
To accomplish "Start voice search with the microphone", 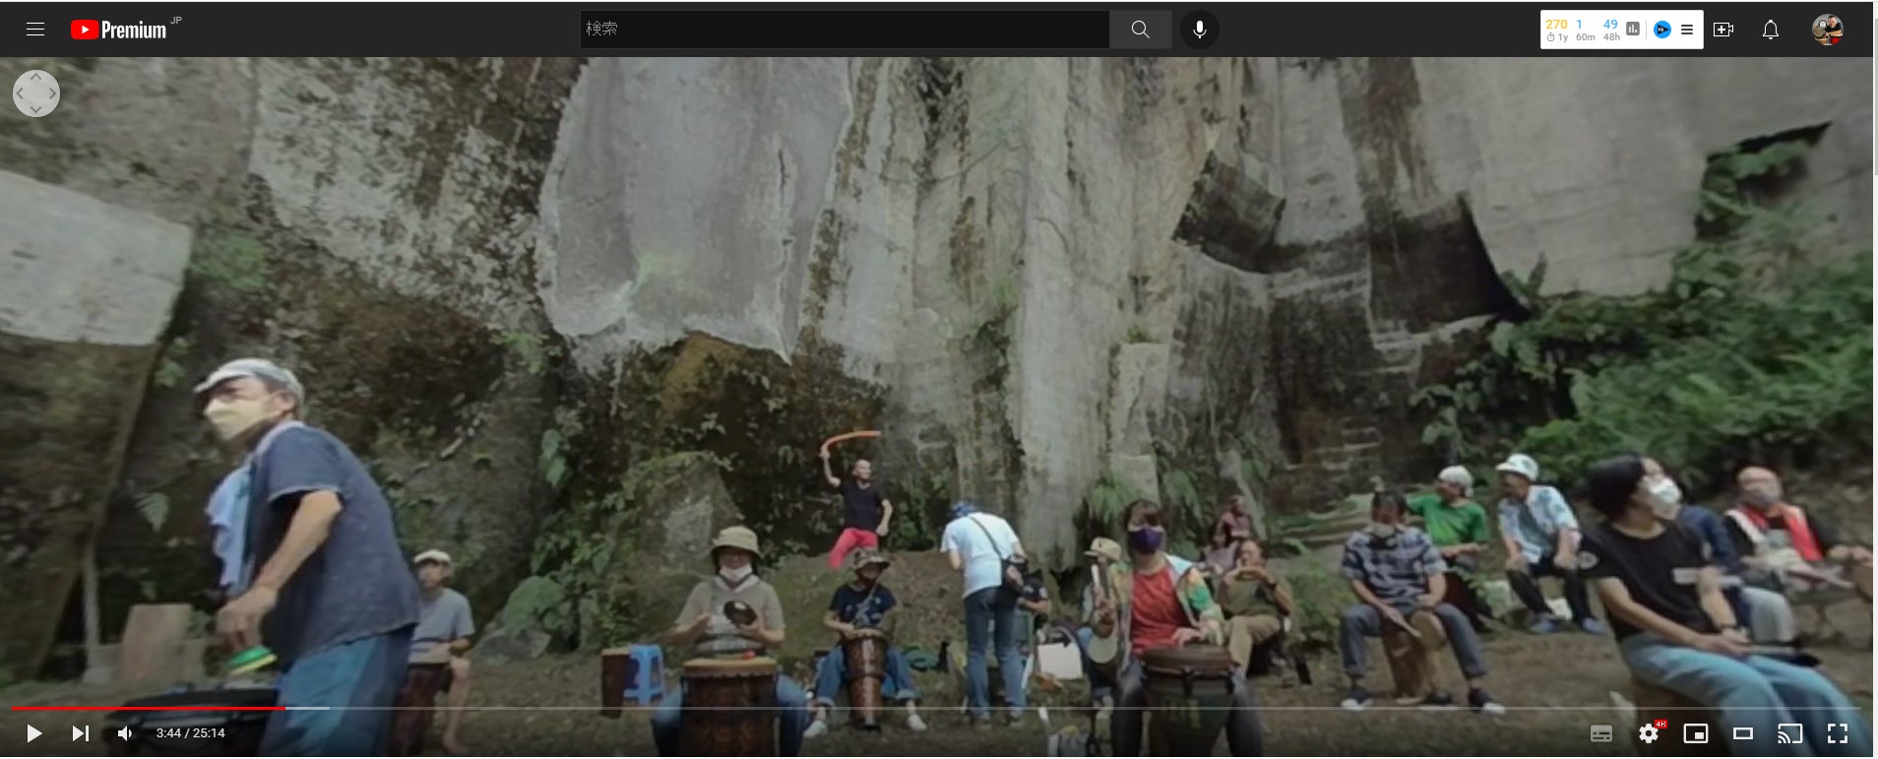I will click(1199, 30).
